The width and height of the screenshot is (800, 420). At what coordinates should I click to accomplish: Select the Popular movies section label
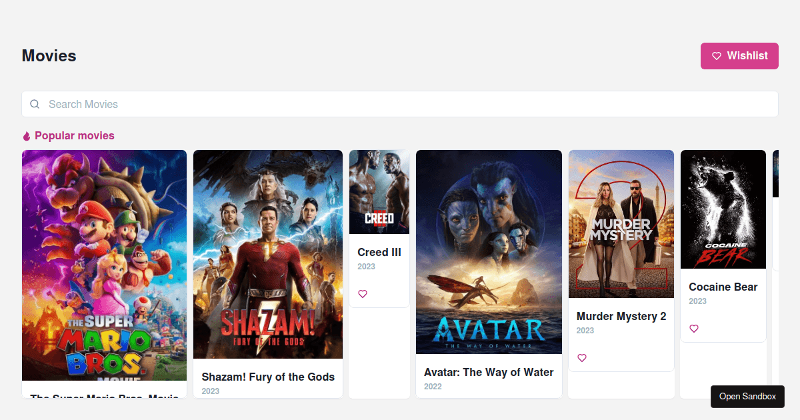[73, 135]
